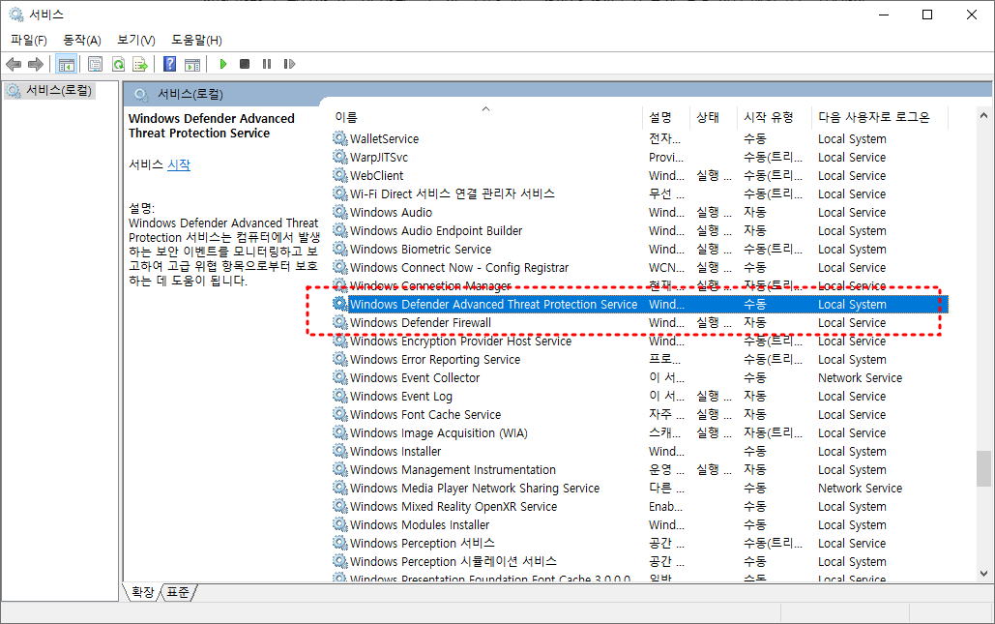
Task: Select Windows Image Acquisition (WIA) service
Action: click(x=639, y=432)
